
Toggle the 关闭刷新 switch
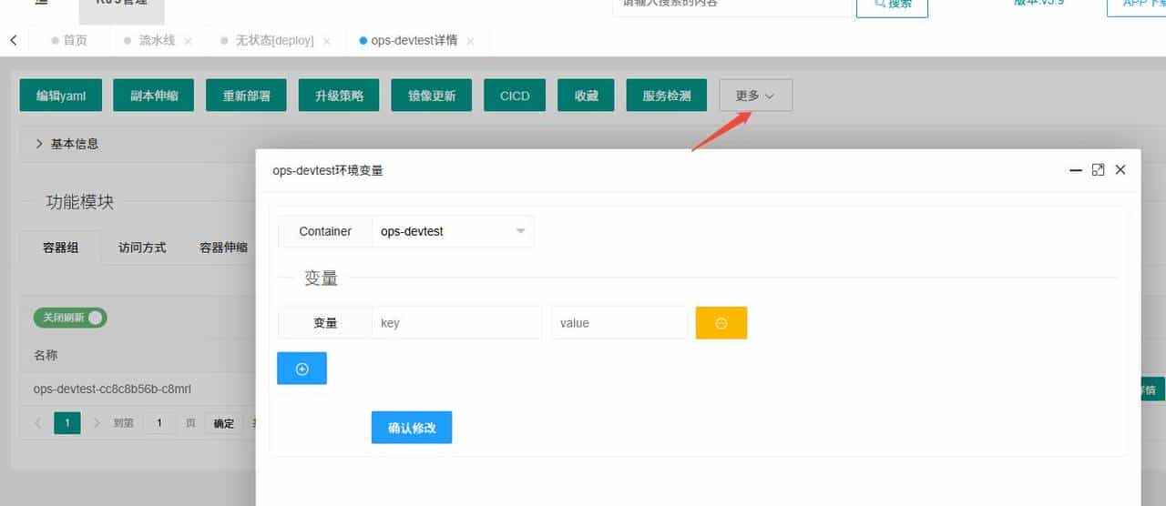coord(70,318)
